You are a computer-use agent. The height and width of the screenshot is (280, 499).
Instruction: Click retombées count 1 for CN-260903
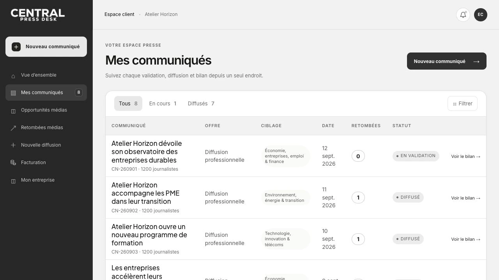pos(358,239)
